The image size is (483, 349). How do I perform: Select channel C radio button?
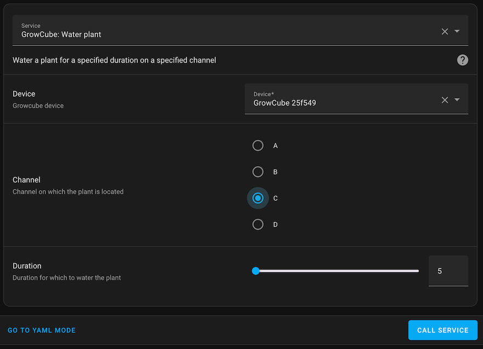click(x=258, y=198)
